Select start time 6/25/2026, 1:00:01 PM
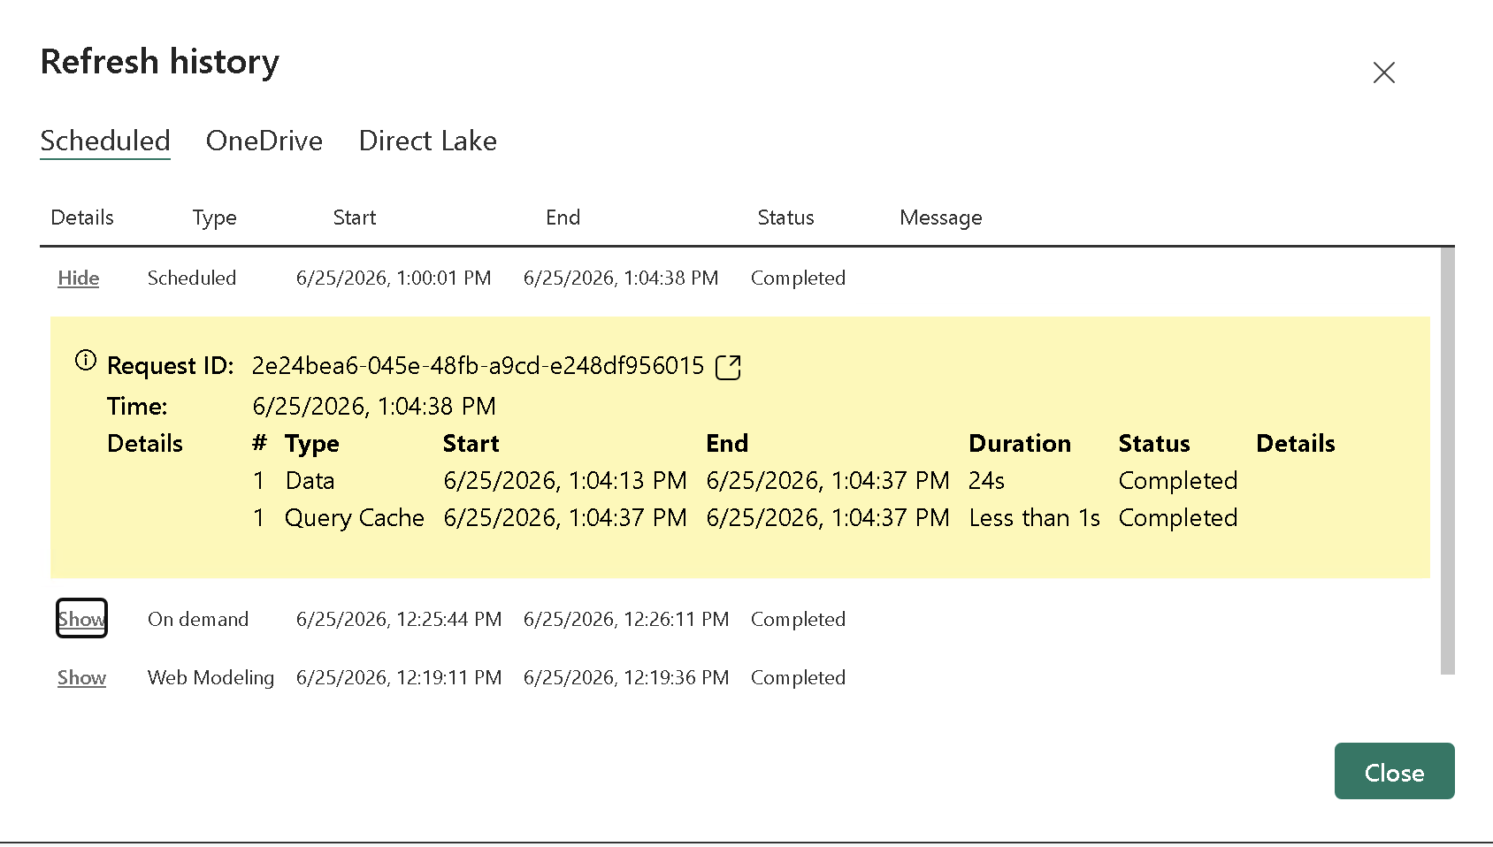Image resolution: width=1493 pixels, height=847 pixels. (x=394, y=279)
